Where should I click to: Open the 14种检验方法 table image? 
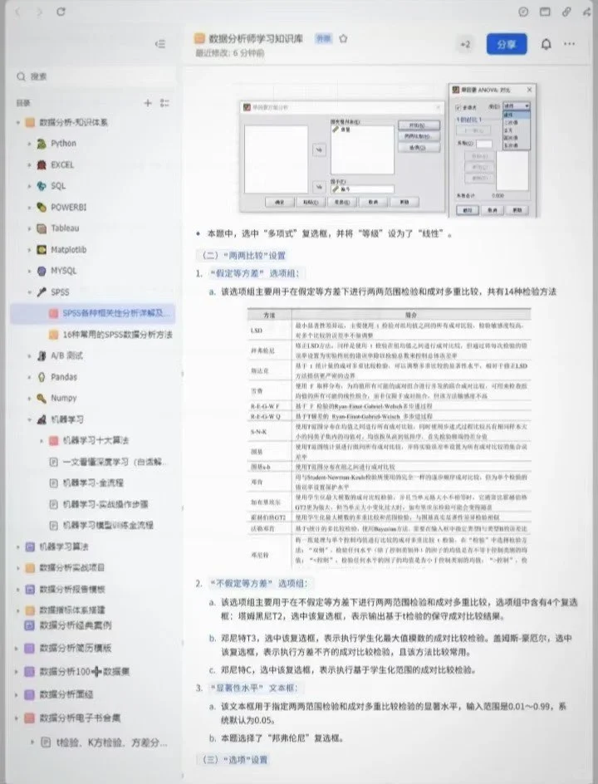(x=389, y=437)
